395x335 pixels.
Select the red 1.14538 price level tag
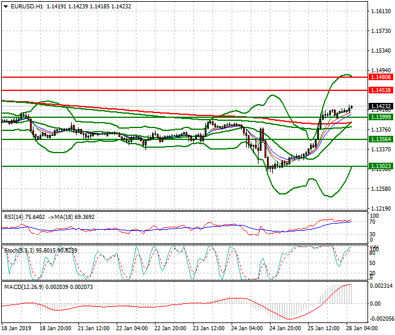[381, 90]
